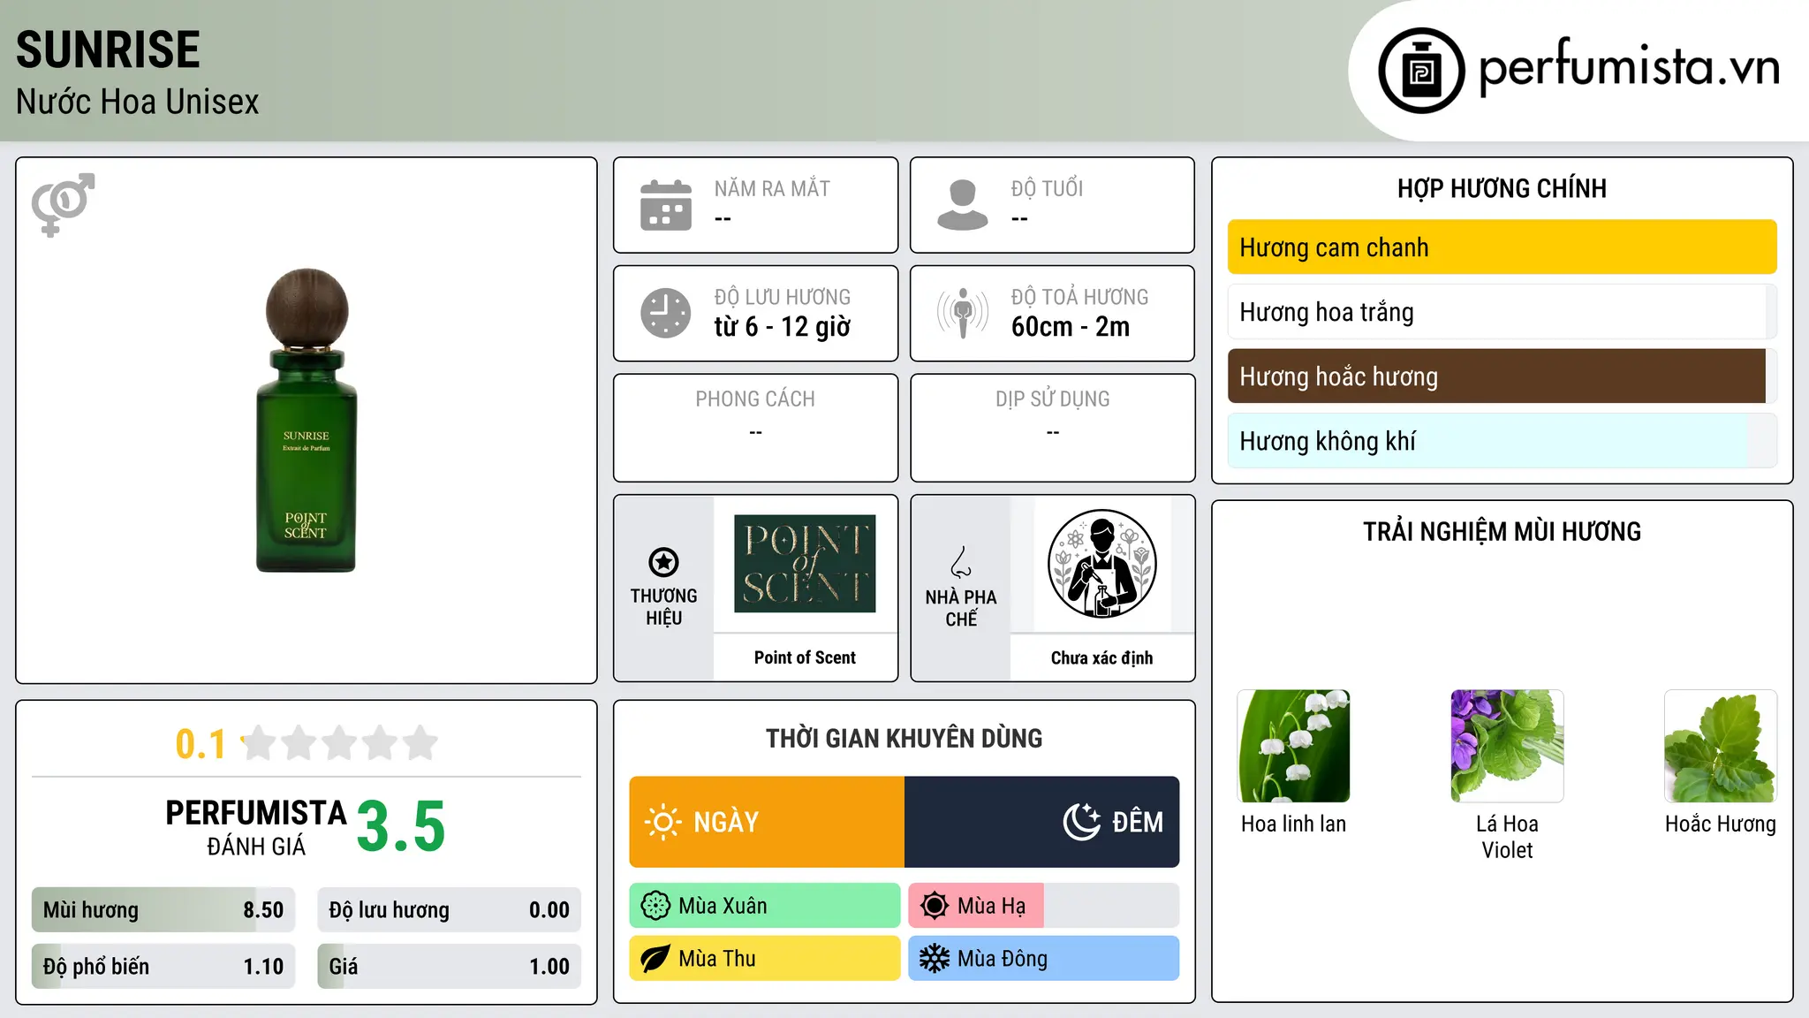Viewport: 1809px width, 1018px height.
Task: Click the clock icon beside Độ lưu hương
Action: click(x=666, y=313)
